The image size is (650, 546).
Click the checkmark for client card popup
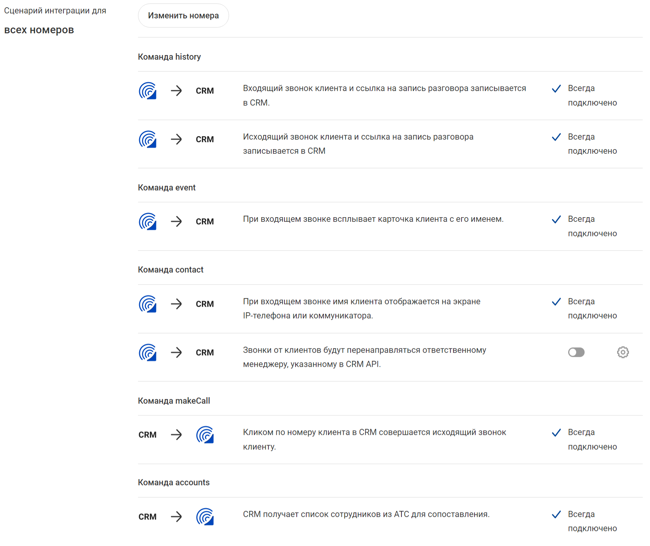pyautogui.click(x=556, y=219)
